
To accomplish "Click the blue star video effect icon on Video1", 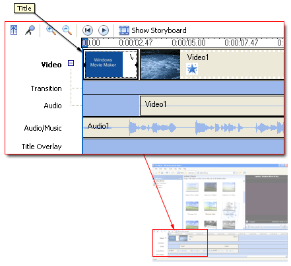I will click(192, 69).
